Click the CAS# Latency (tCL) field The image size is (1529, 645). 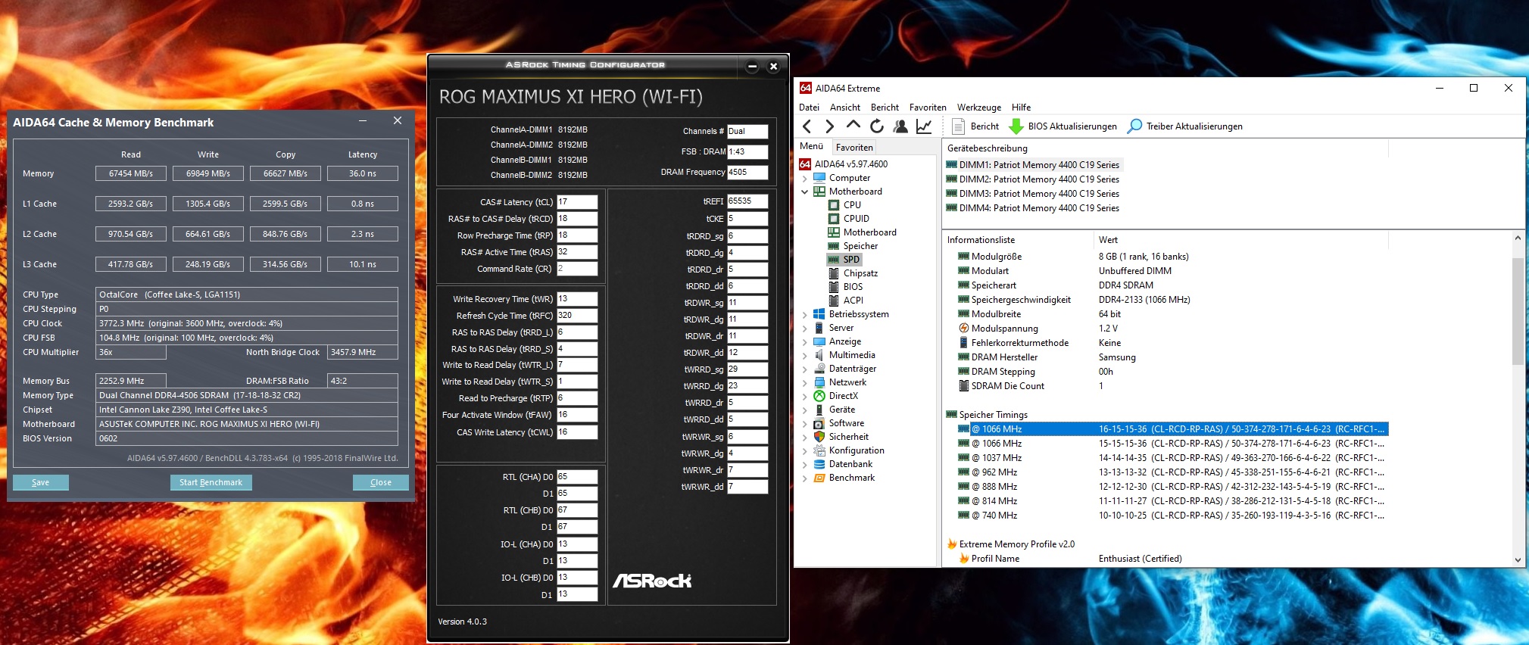577,202
